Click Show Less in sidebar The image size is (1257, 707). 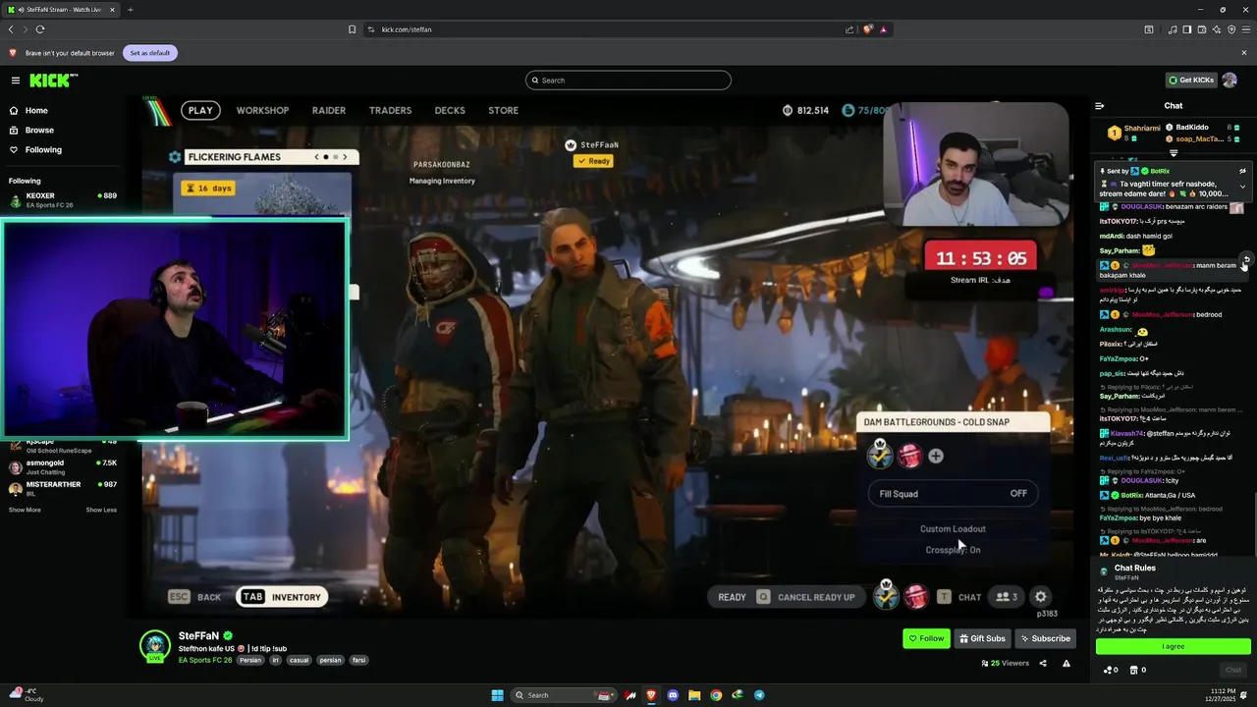click(101, 510)
